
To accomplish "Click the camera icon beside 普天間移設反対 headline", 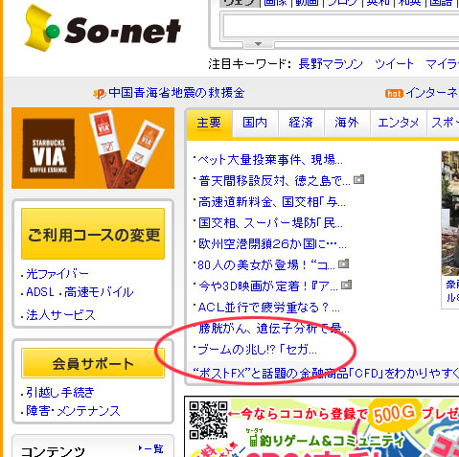I will [359, 179].
